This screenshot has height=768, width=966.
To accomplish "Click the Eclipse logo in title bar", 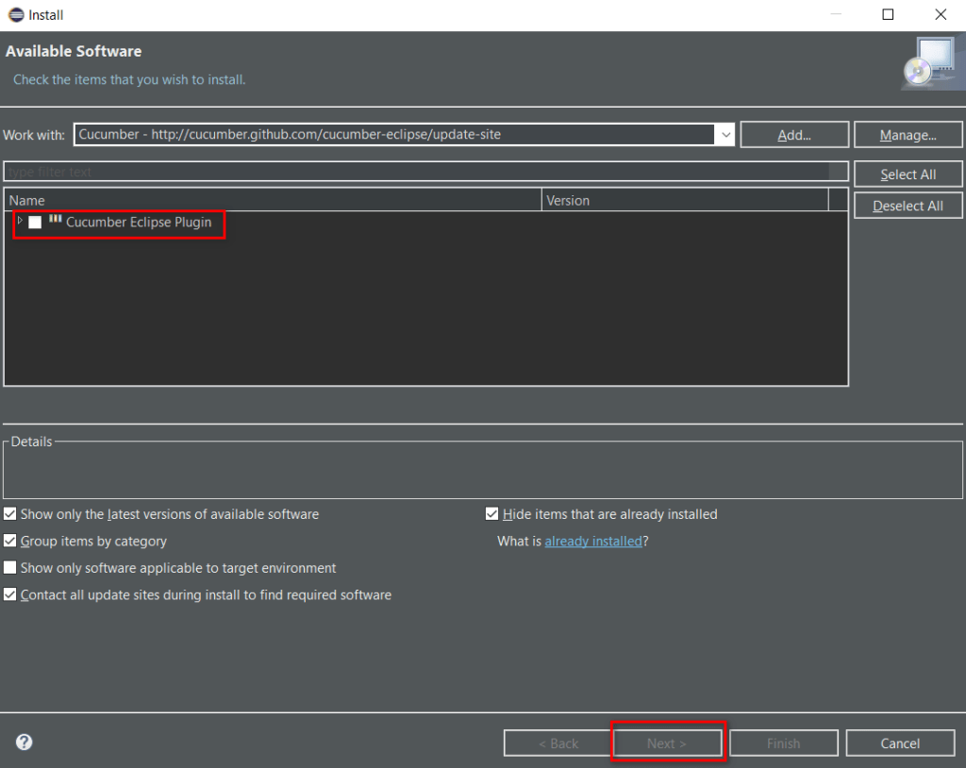I will click(14, 15).
